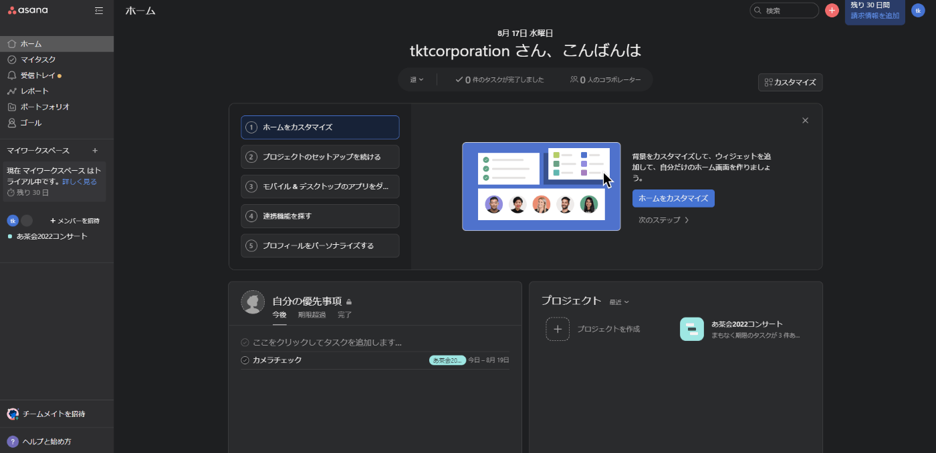Click the profile photo in 自分の優先事項

tap(253, 302)
